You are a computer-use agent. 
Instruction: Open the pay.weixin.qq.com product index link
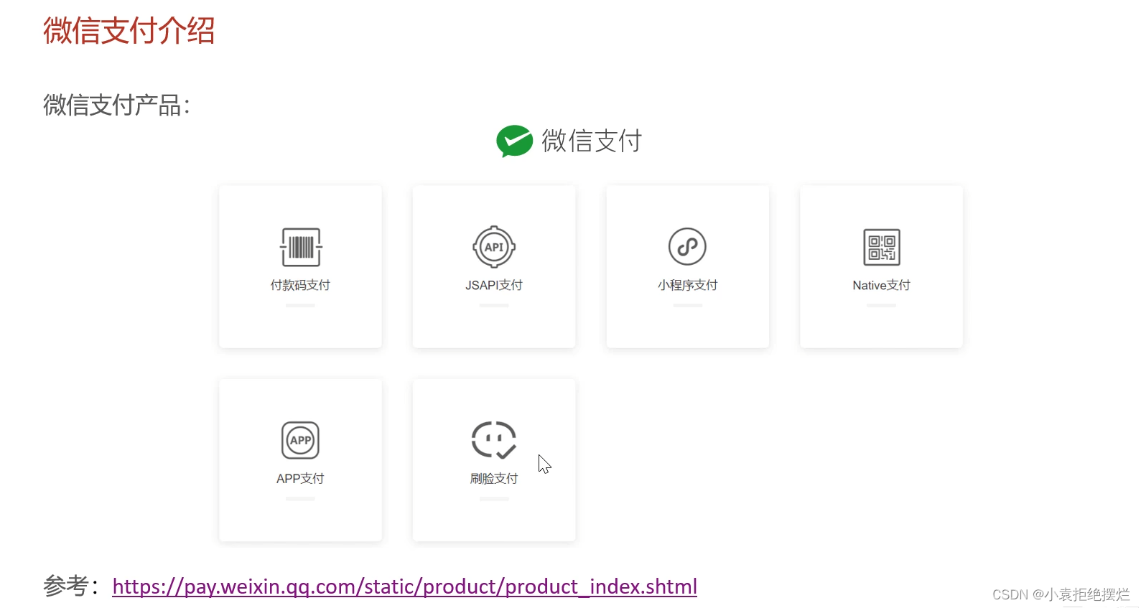[x=405, y=586]
